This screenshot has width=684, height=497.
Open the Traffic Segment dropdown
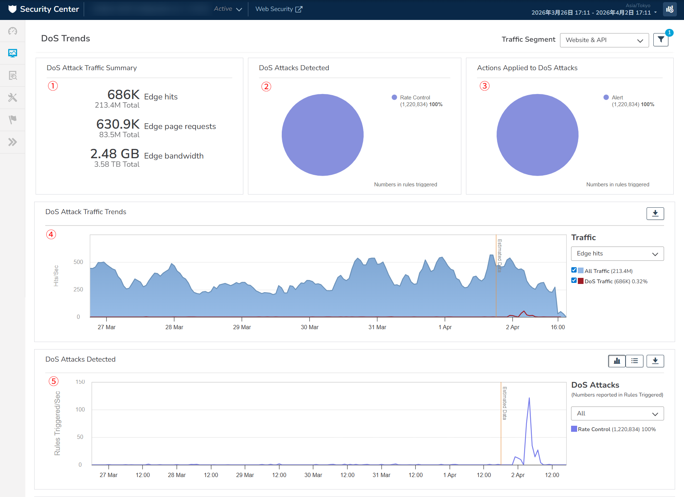[604, 40]
